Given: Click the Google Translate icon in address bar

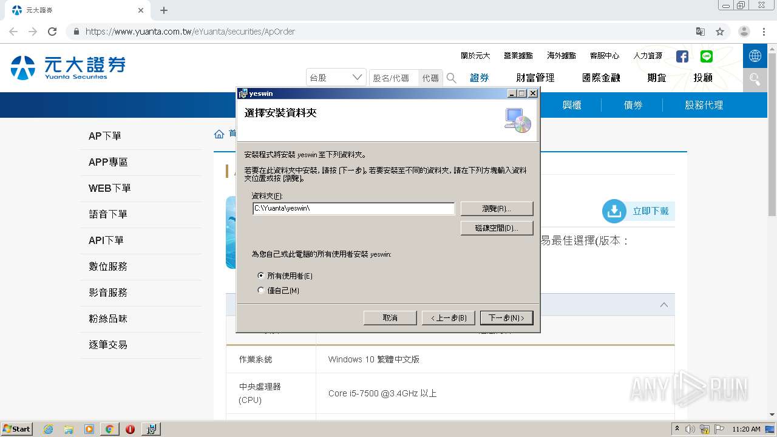Looking at the screenshot, I should (701, 32).
